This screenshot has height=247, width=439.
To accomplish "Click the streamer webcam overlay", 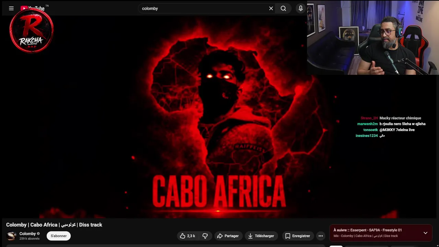I will click(373, 38).
